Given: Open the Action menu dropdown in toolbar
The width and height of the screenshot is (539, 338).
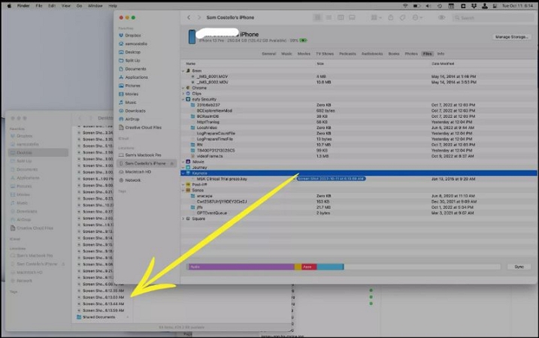Looking at the screenshot, I should [x=417, y=17].
